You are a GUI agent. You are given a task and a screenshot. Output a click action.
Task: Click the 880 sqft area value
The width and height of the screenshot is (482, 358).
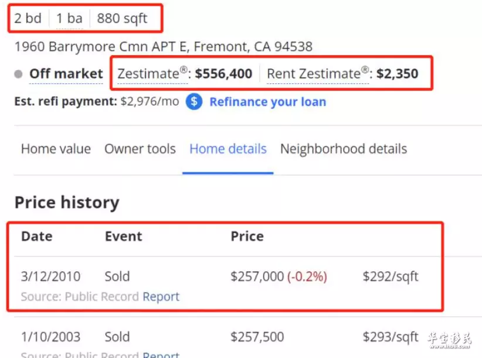(123, 18)
